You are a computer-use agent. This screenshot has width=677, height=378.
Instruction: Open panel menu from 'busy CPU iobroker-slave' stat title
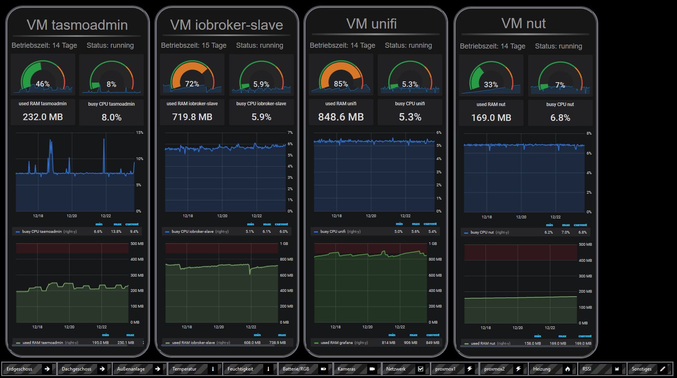click(x=261, y=104)
